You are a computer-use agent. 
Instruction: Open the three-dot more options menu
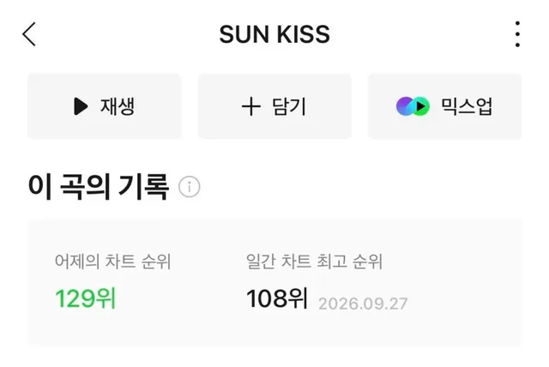[517, 34]
